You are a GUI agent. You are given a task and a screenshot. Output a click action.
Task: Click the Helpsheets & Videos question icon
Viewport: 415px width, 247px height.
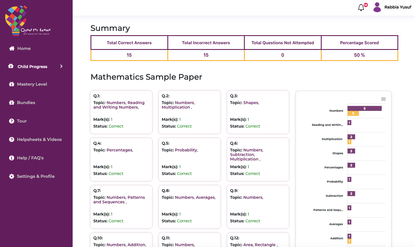point(12,140)
